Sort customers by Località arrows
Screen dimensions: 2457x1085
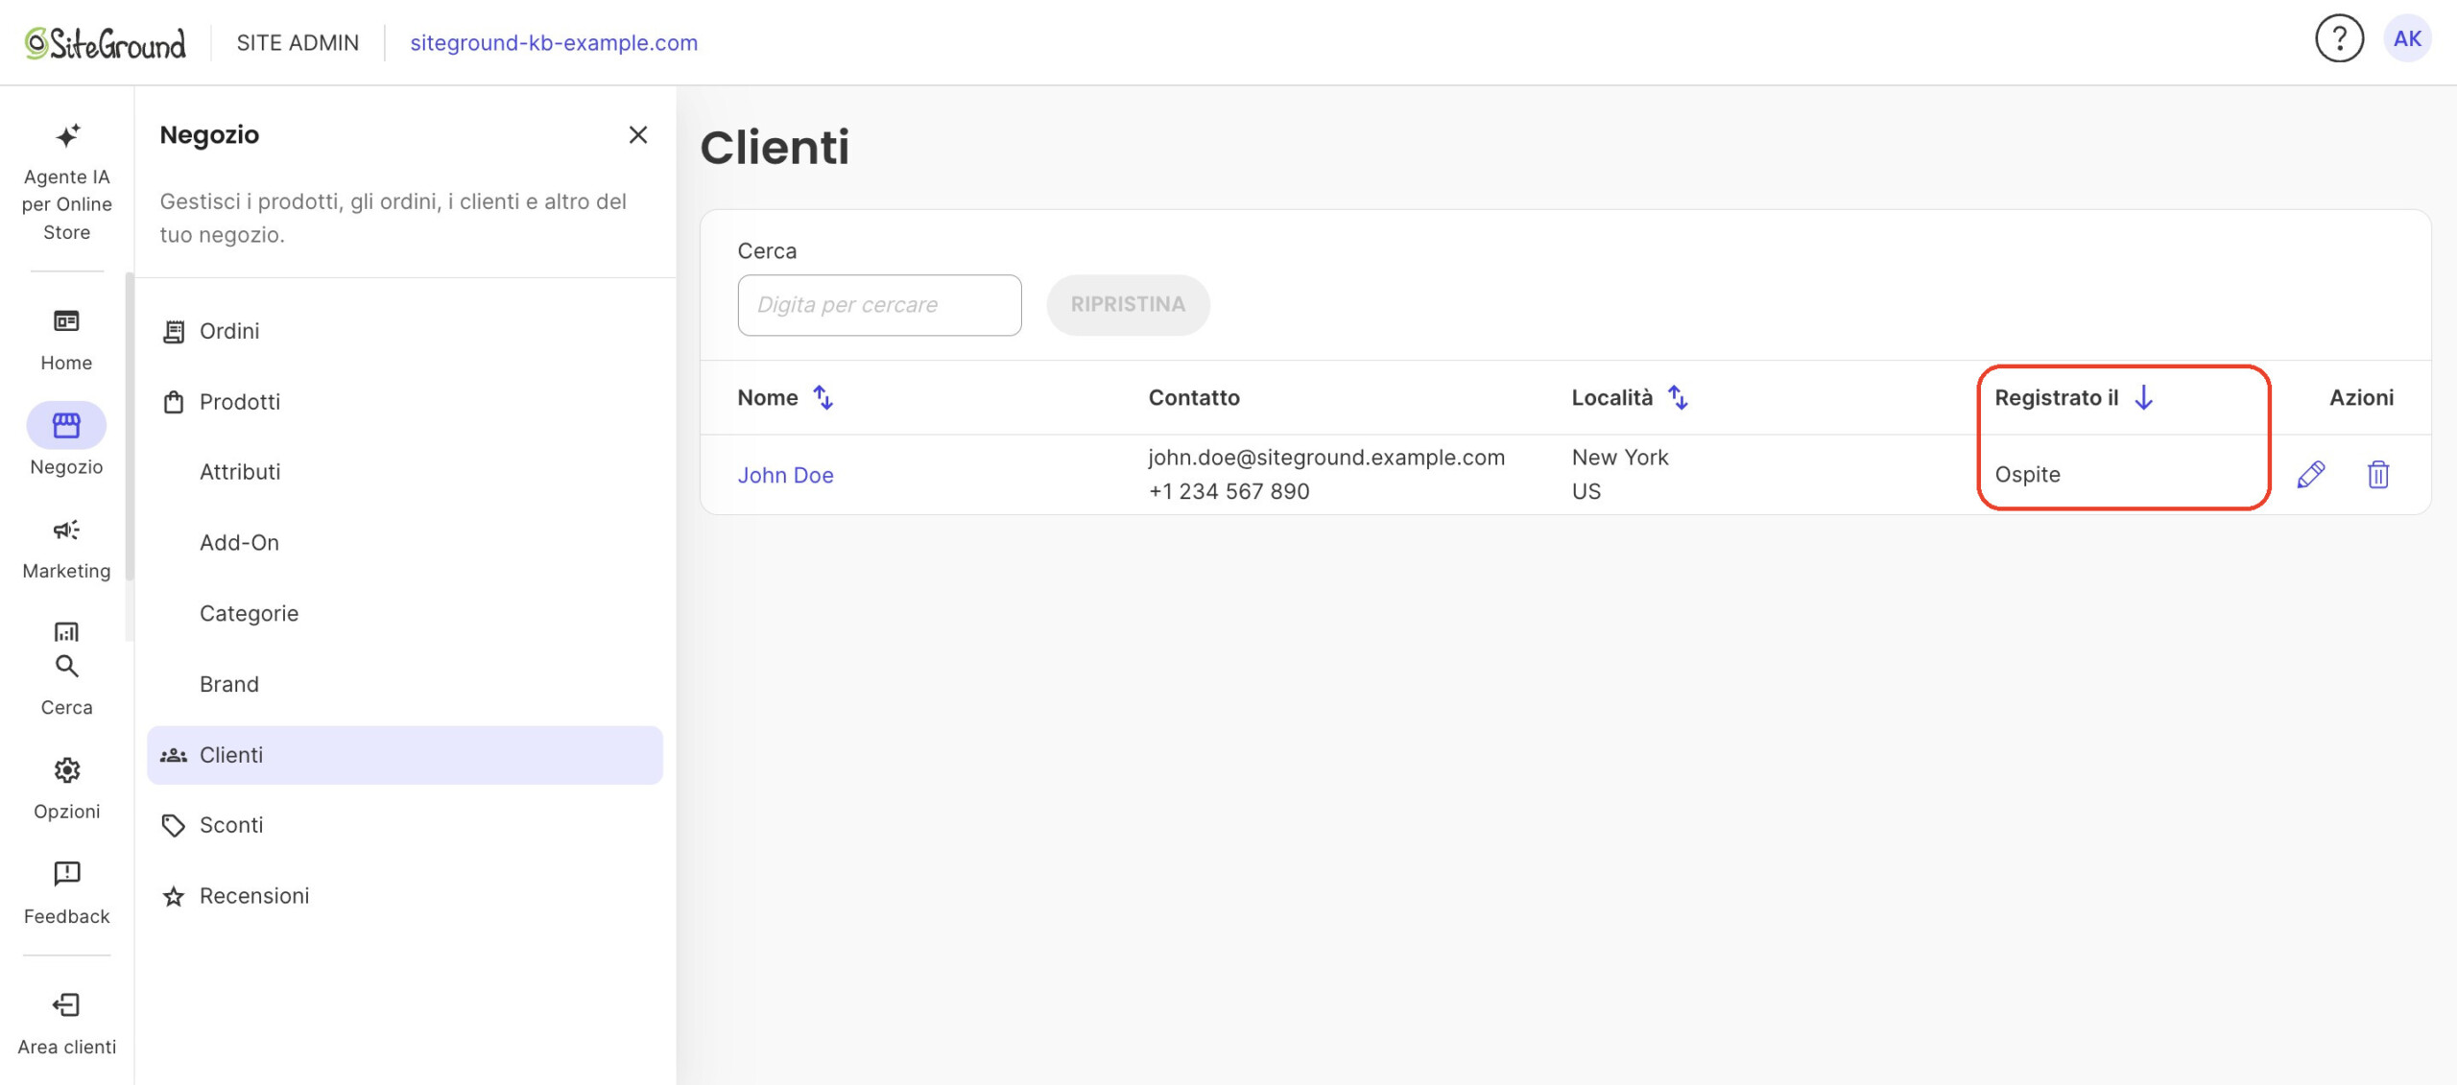1678,397
